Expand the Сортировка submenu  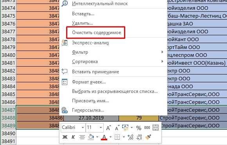[162, 62]
